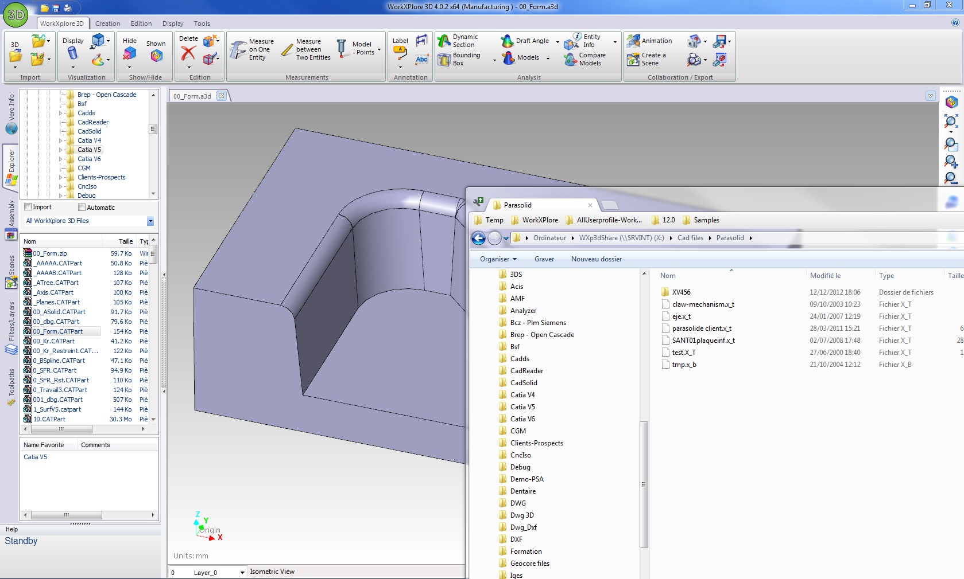Click the Compare Models icon

pyautogui.click(x=570, y=60)
